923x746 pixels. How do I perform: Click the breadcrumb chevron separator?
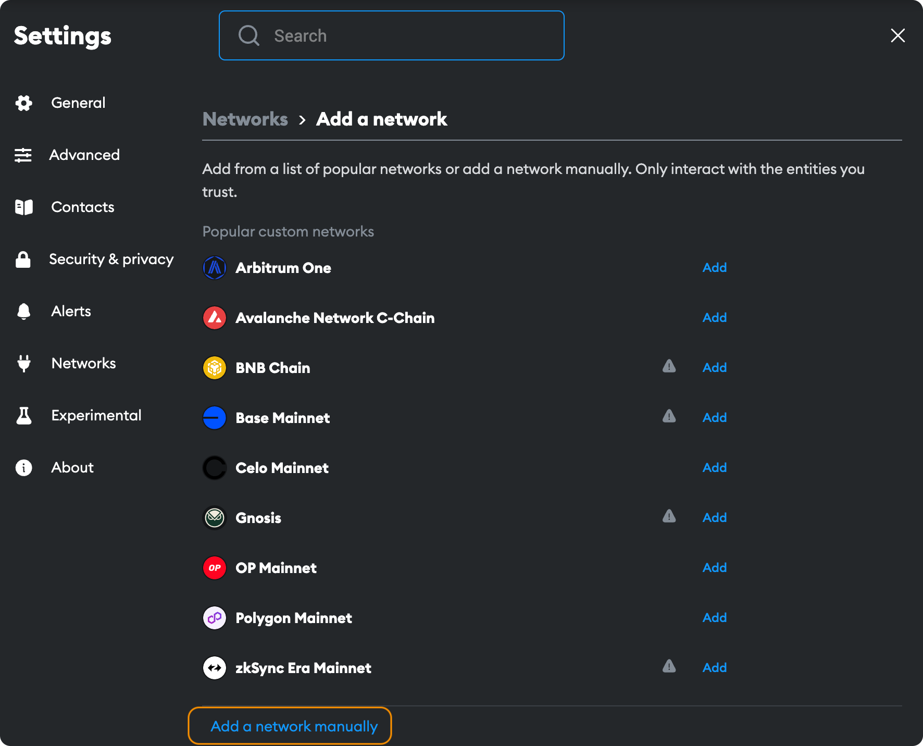302,120
